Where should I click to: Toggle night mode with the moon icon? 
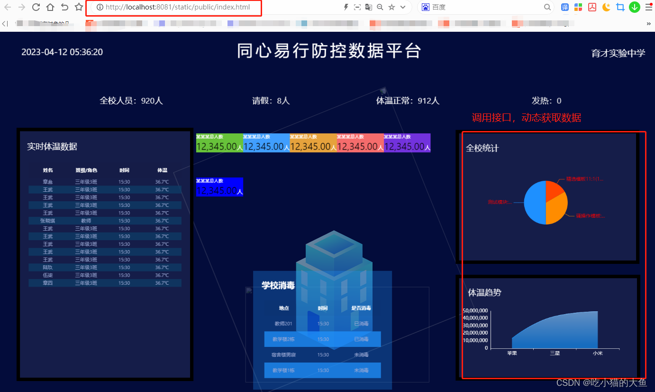tap(606, 7)
